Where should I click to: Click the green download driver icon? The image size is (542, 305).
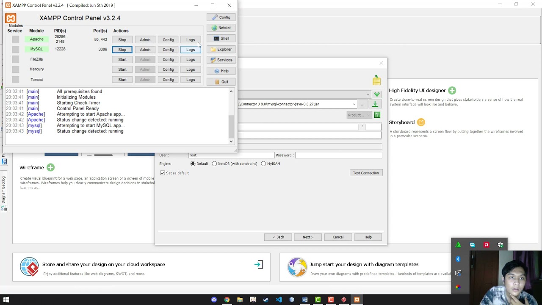coord(375,104)
